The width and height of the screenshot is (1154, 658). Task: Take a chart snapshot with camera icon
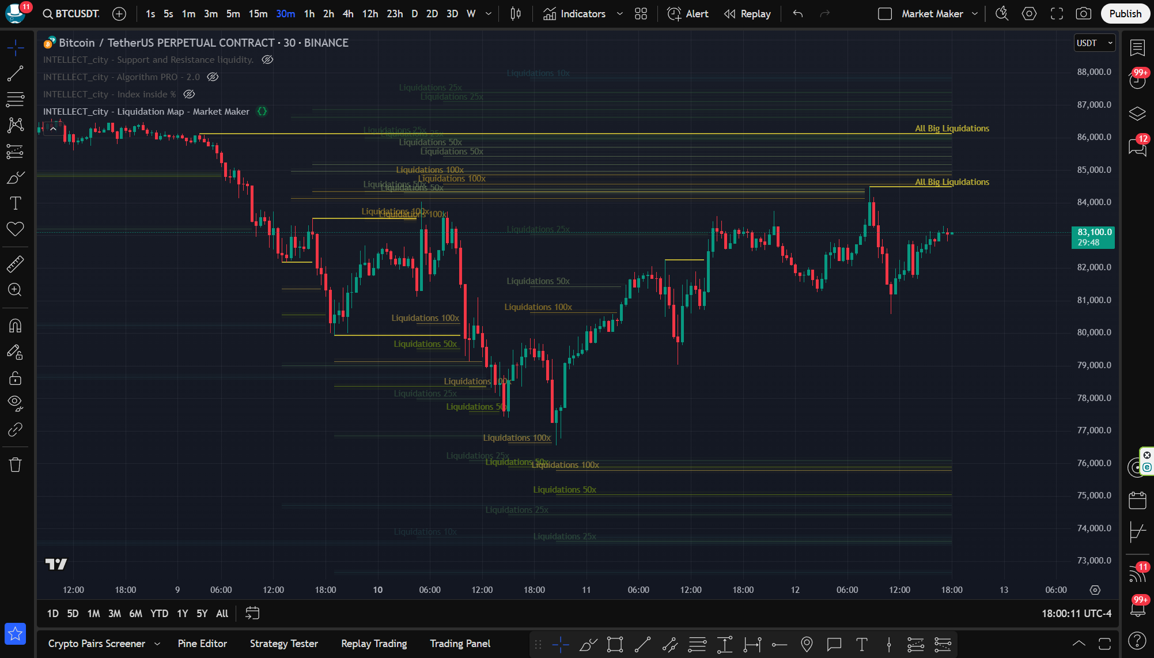coord(1083,14)
